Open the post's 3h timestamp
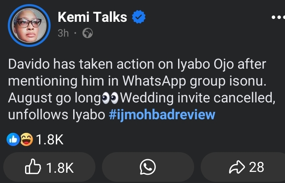This screenshot has height=183, width=285. point(63,33)
